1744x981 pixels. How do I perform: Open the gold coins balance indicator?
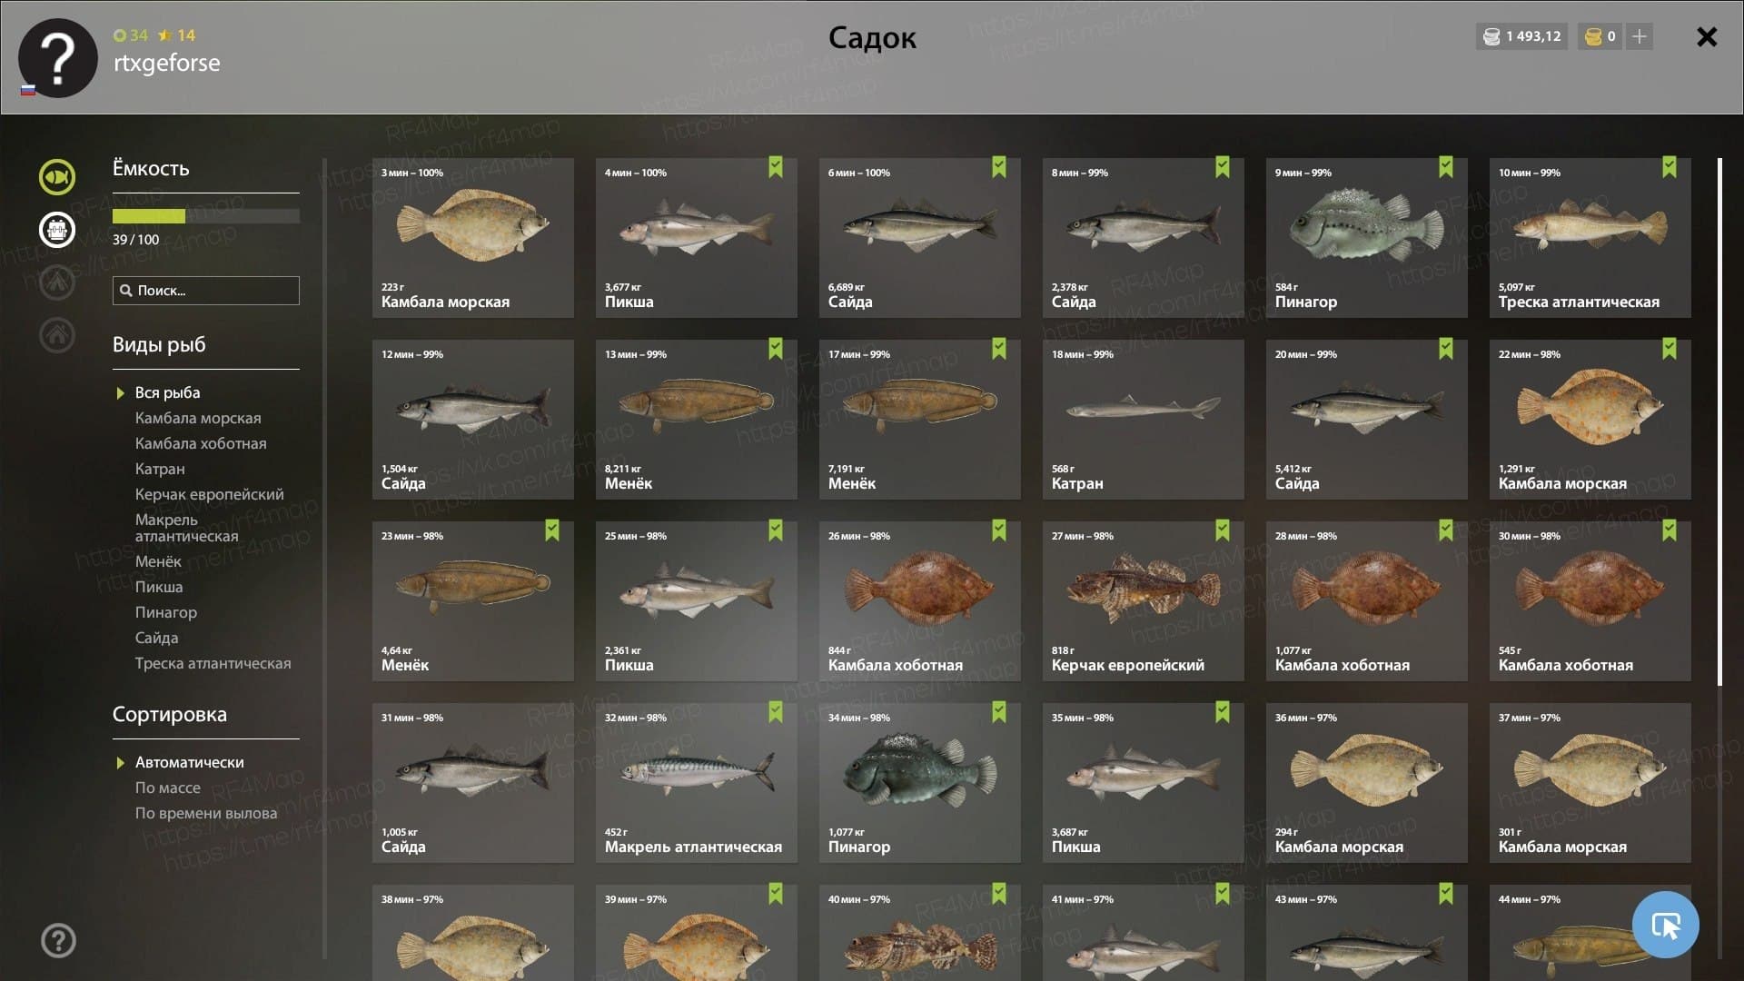click(1600, 36)
